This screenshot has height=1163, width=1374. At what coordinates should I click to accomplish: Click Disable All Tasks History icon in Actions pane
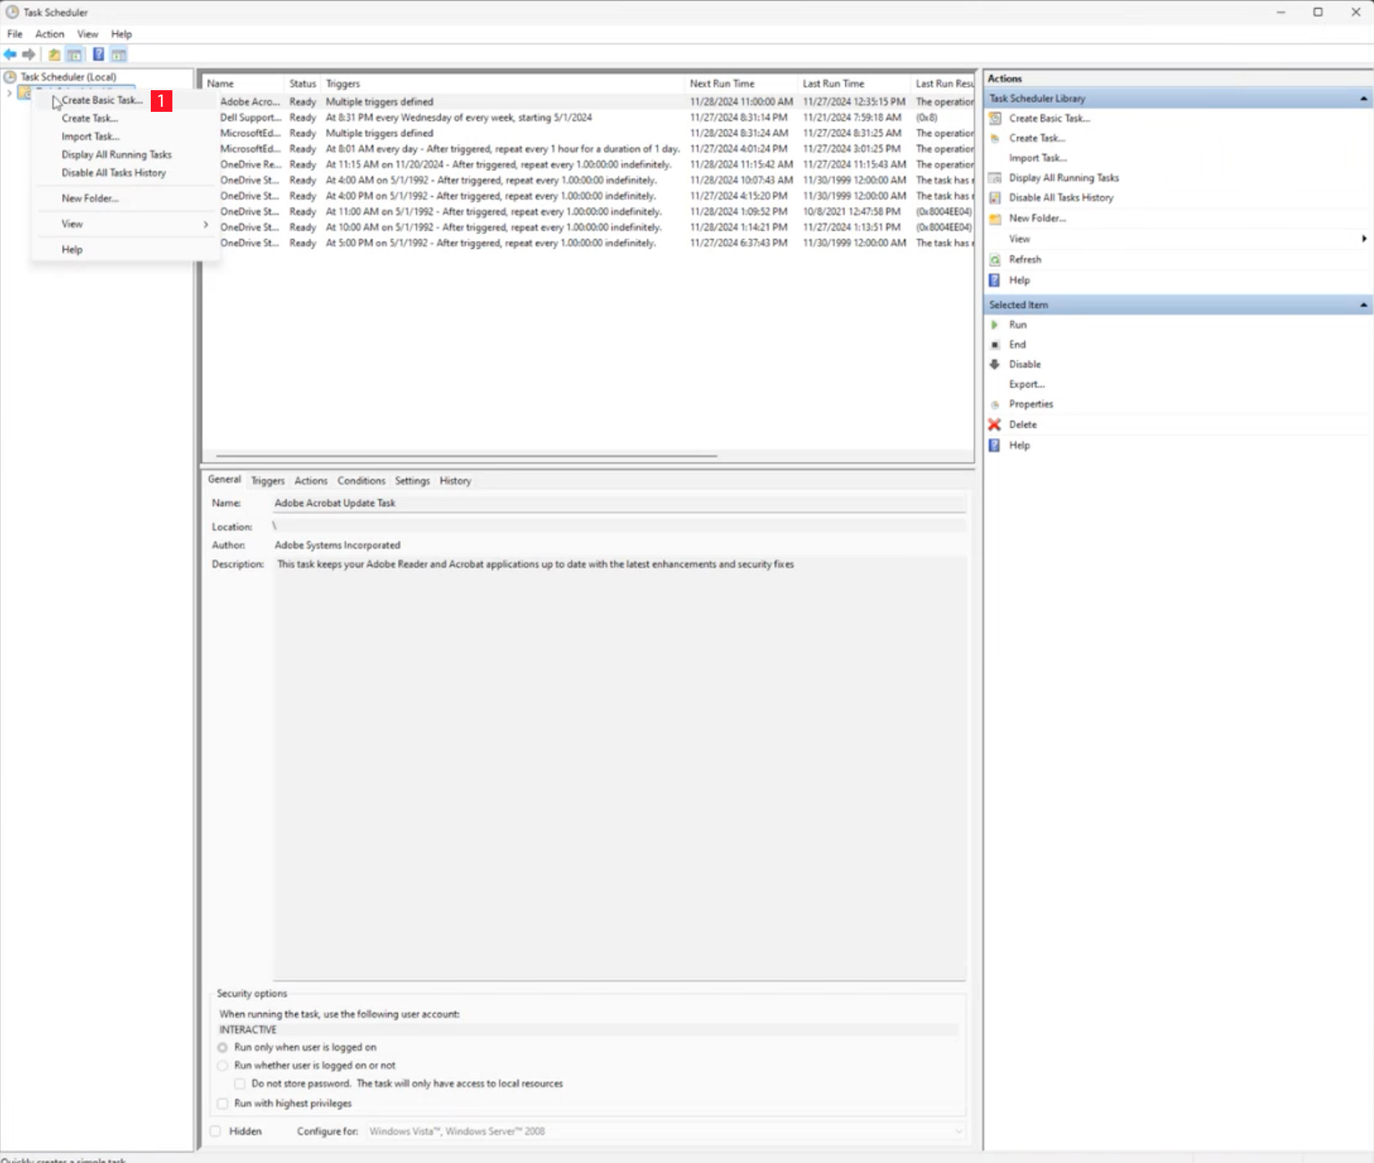pos(995,198)
